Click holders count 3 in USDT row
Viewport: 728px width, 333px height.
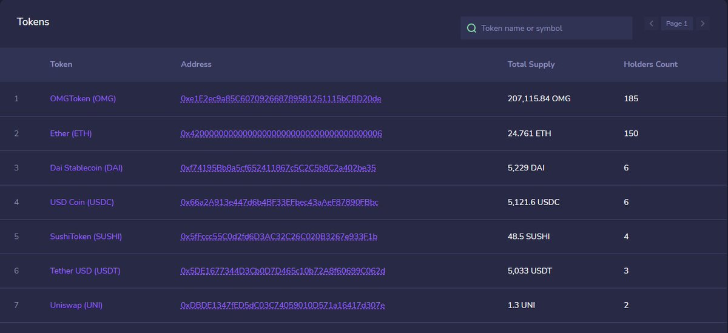point(626,271)
